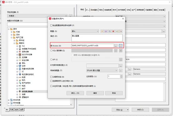Select the SQL server (Q) radio button
The height and width of the screenshot is (116, 173).
pos(51,51)
